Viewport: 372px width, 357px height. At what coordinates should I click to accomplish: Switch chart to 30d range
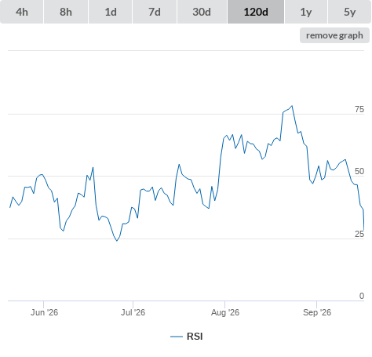click(x=202, y=12)
